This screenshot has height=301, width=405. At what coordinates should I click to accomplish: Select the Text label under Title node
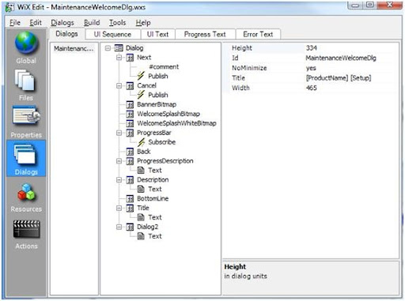coord(155,217)
